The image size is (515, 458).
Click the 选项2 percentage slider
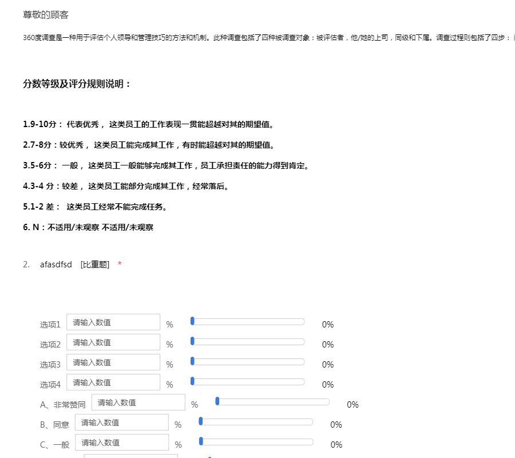pyautogui.click(x=248, y=342)
